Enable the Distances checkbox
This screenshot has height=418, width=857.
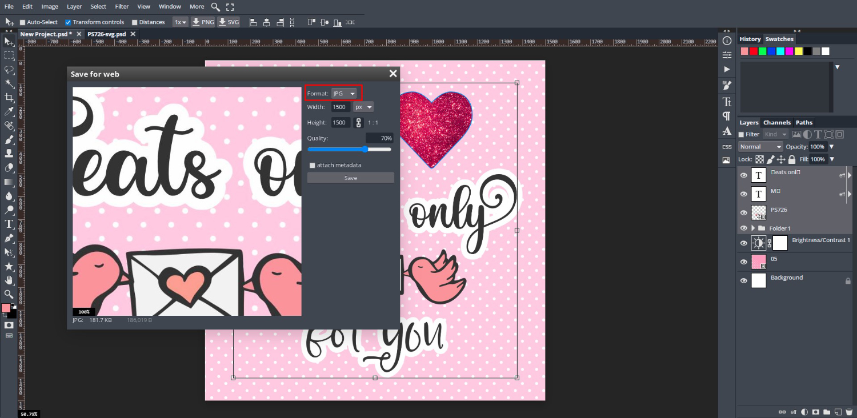(135, 22)
